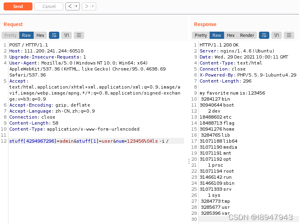This screenshot has height=224, width=299.
Task: Click the Request panel heading
Action: click(13, 24)
